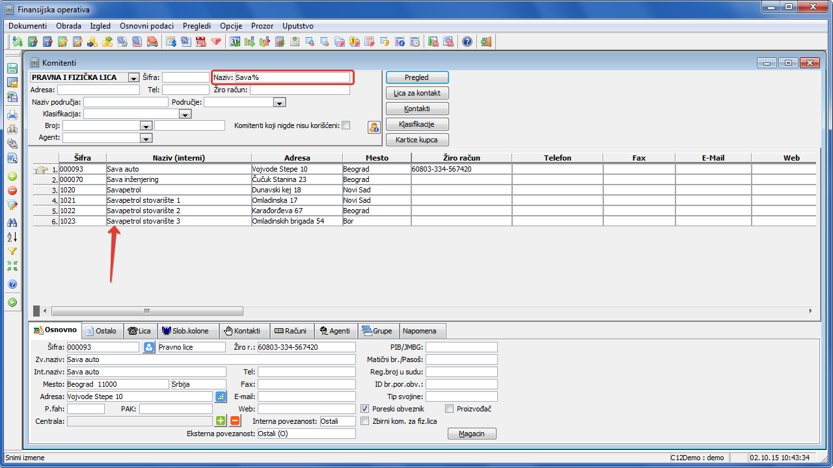Image resolution: width=833 pixels, height=468 pixels.
Task: Click the green plus icon in left sidebar
Action: 12,176
